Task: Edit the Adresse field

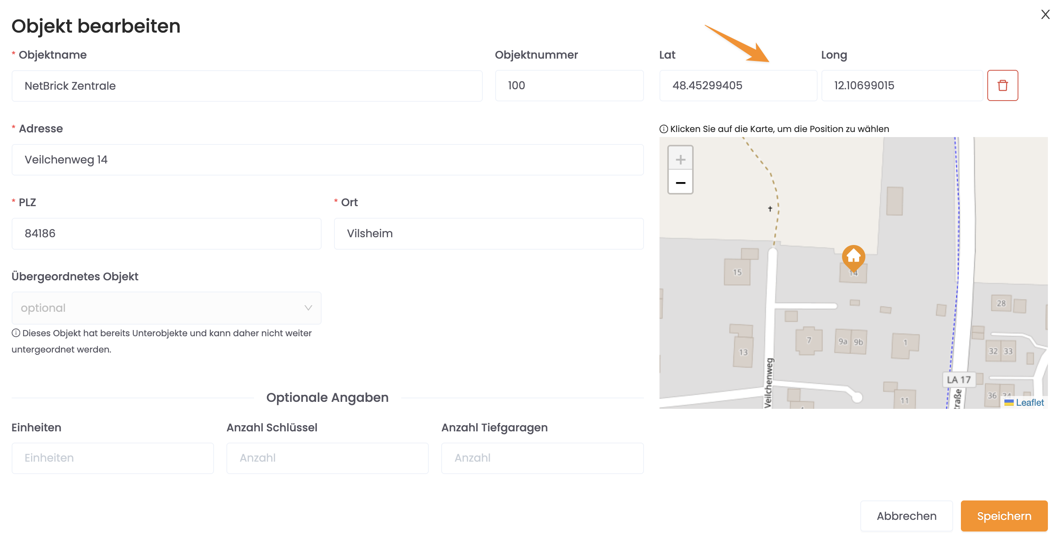Action: pos(327,160)
